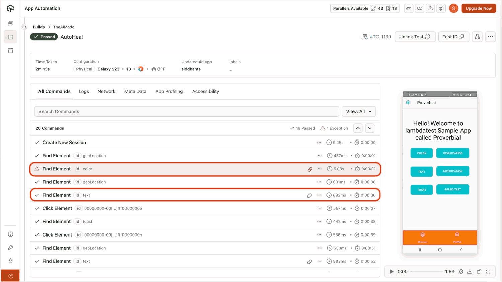Click the Upgrade Now button
Viewport: 502px width, 282px height.
tap(479, 8)
